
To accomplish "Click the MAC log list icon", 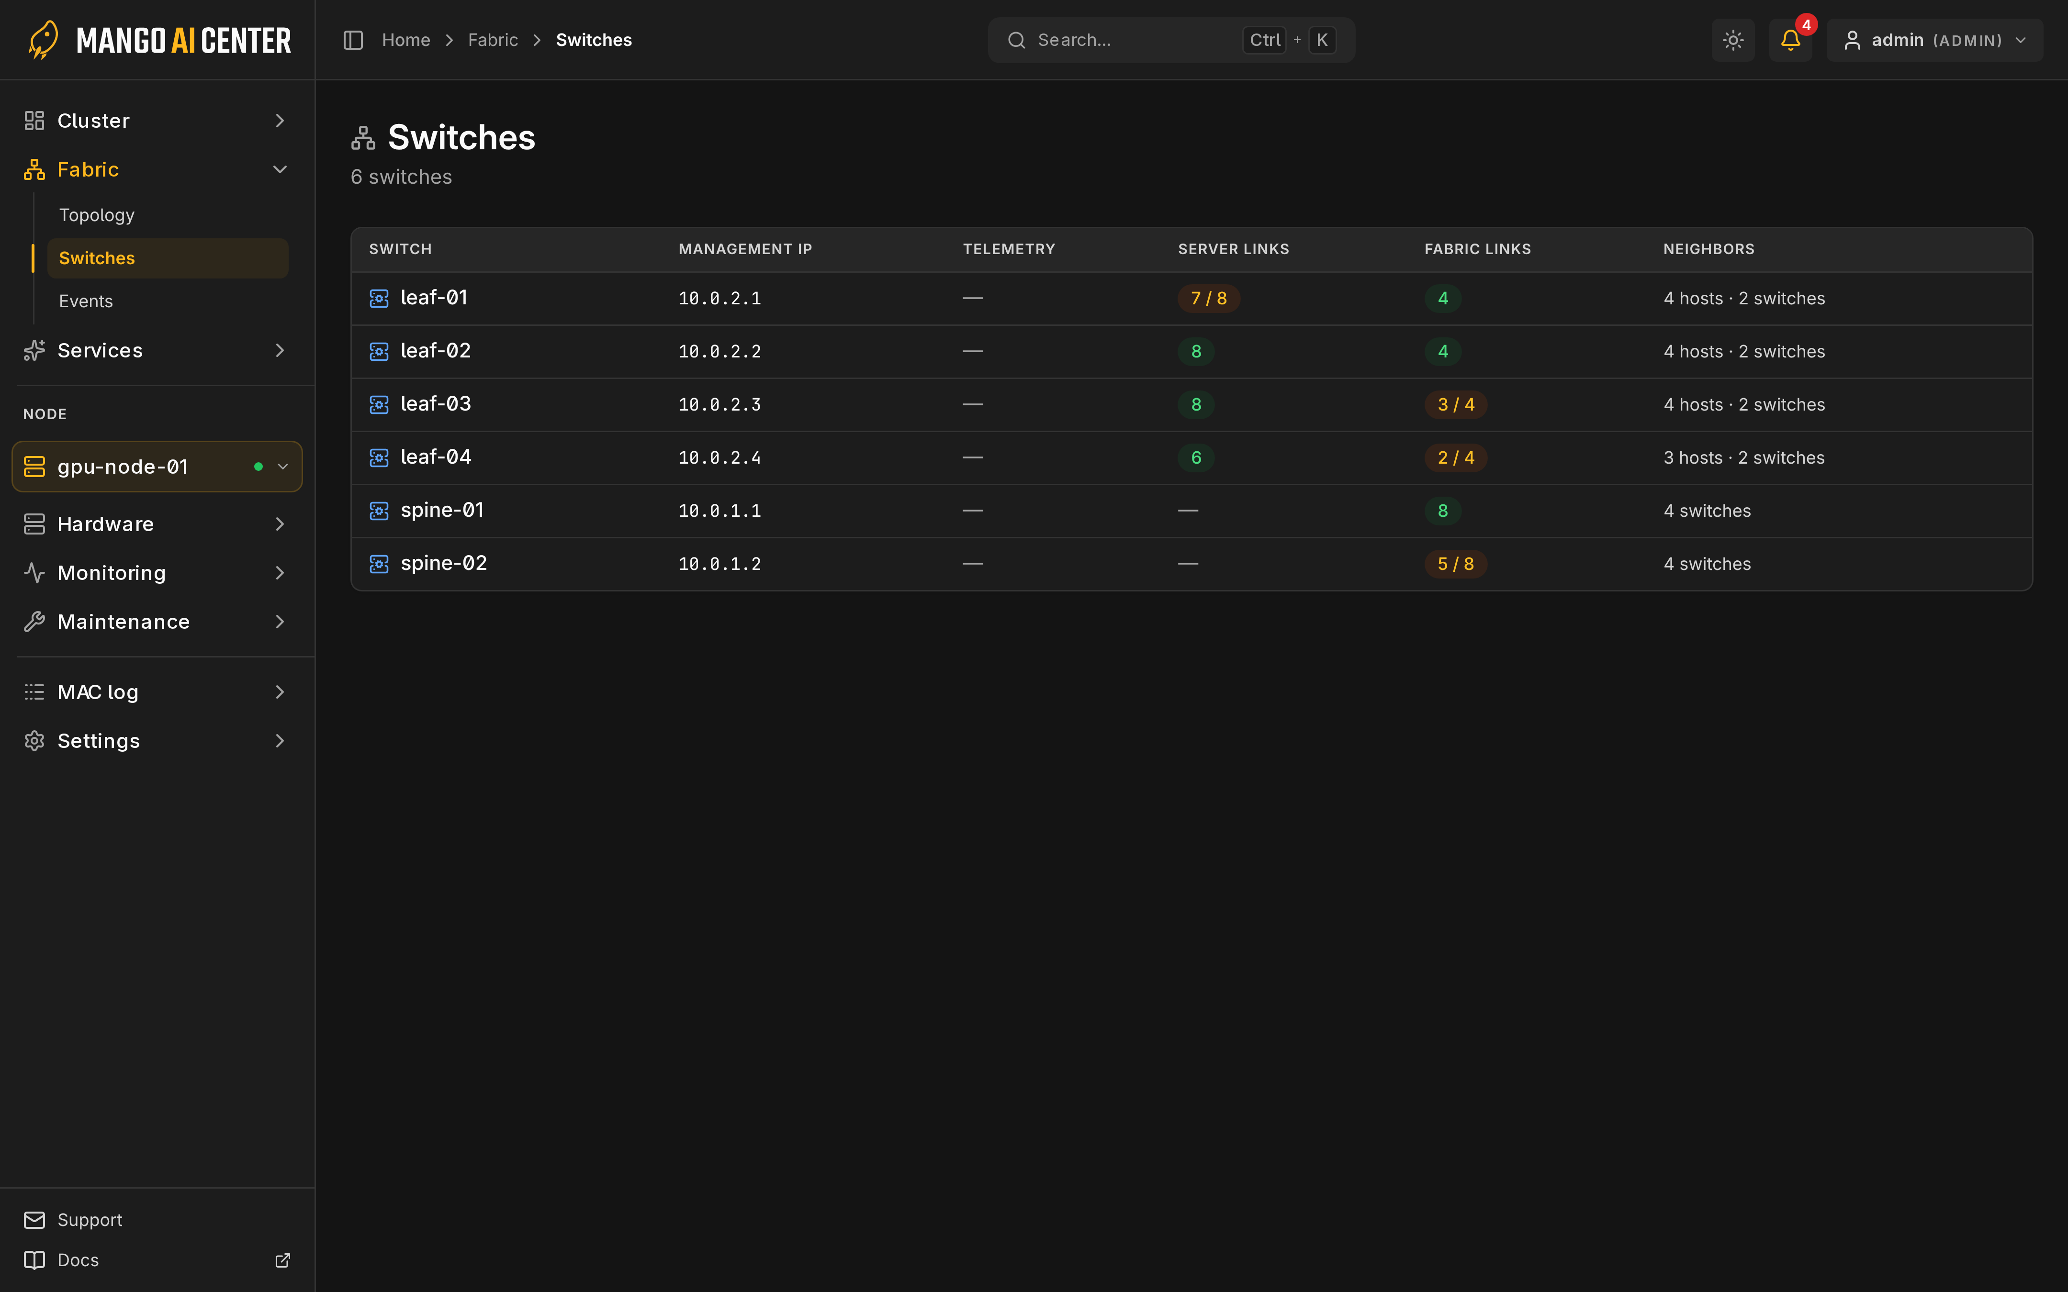I will [x=34, y=692].
